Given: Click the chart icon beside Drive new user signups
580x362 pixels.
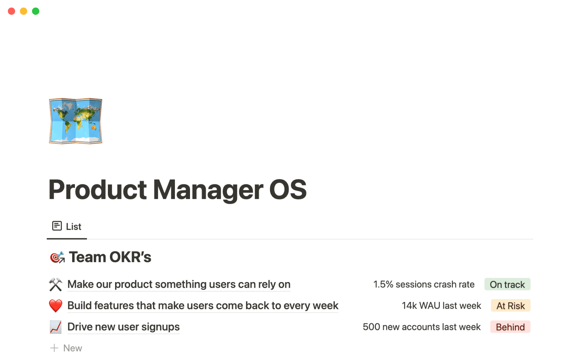Looking at the screenshot, I should coord(56,327).
